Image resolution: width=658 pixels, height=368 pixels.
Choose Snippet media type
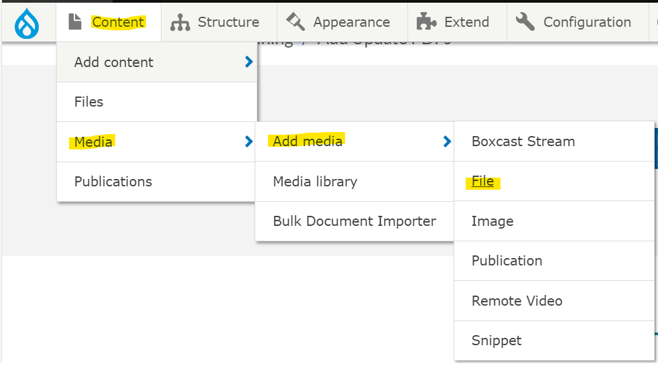554,341
